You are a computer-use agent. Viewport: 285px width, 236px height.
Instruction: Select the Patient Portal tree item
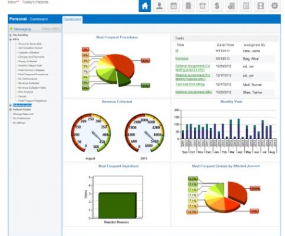pos(22,109)
